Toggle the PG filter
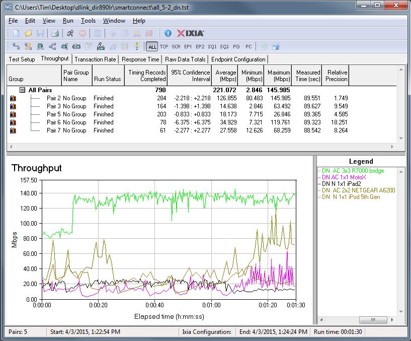This screenshot has height=341, width=411. [x=236, y=47]
